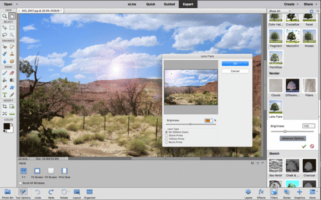This screenshot has width=321, height=200.
Task: Select the Type tool
Action: (4, 94)
